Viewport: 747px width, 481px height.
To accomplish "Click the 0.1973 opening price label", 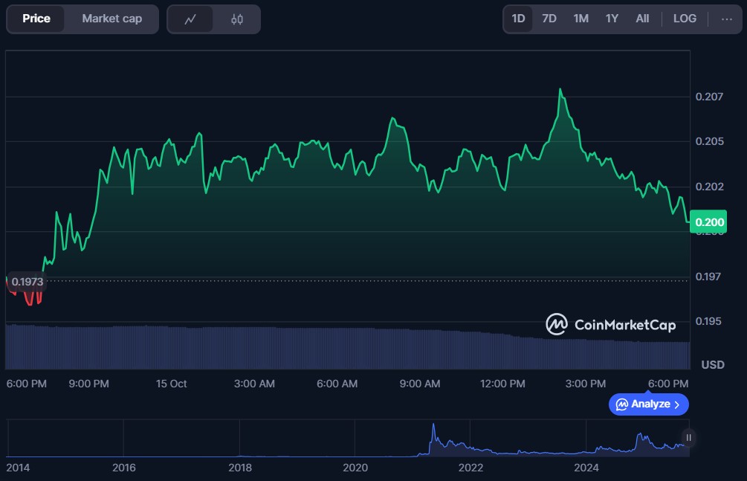I will (x=28, y=282).
